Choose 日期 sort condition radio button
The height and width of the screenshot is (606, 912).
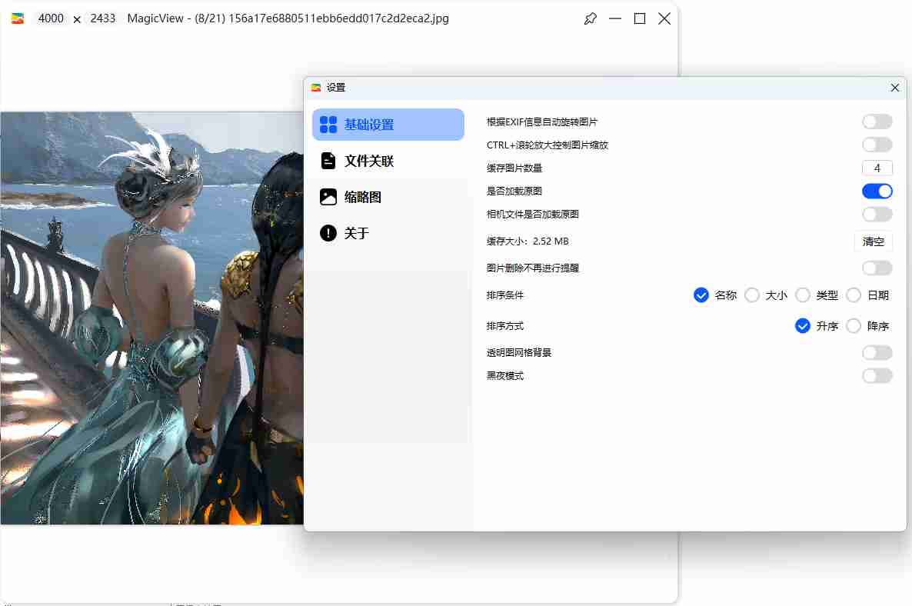pyautogui.click(x=854, y=295)
